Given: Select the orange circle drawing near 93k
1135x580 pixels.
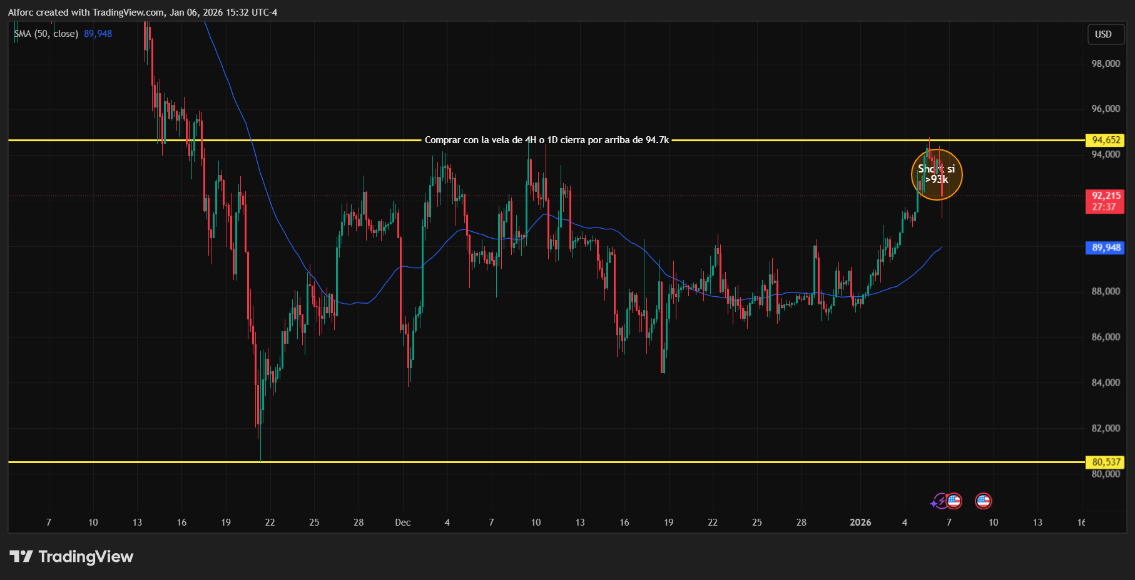Looking at the screenshot, I should point(937,174).
